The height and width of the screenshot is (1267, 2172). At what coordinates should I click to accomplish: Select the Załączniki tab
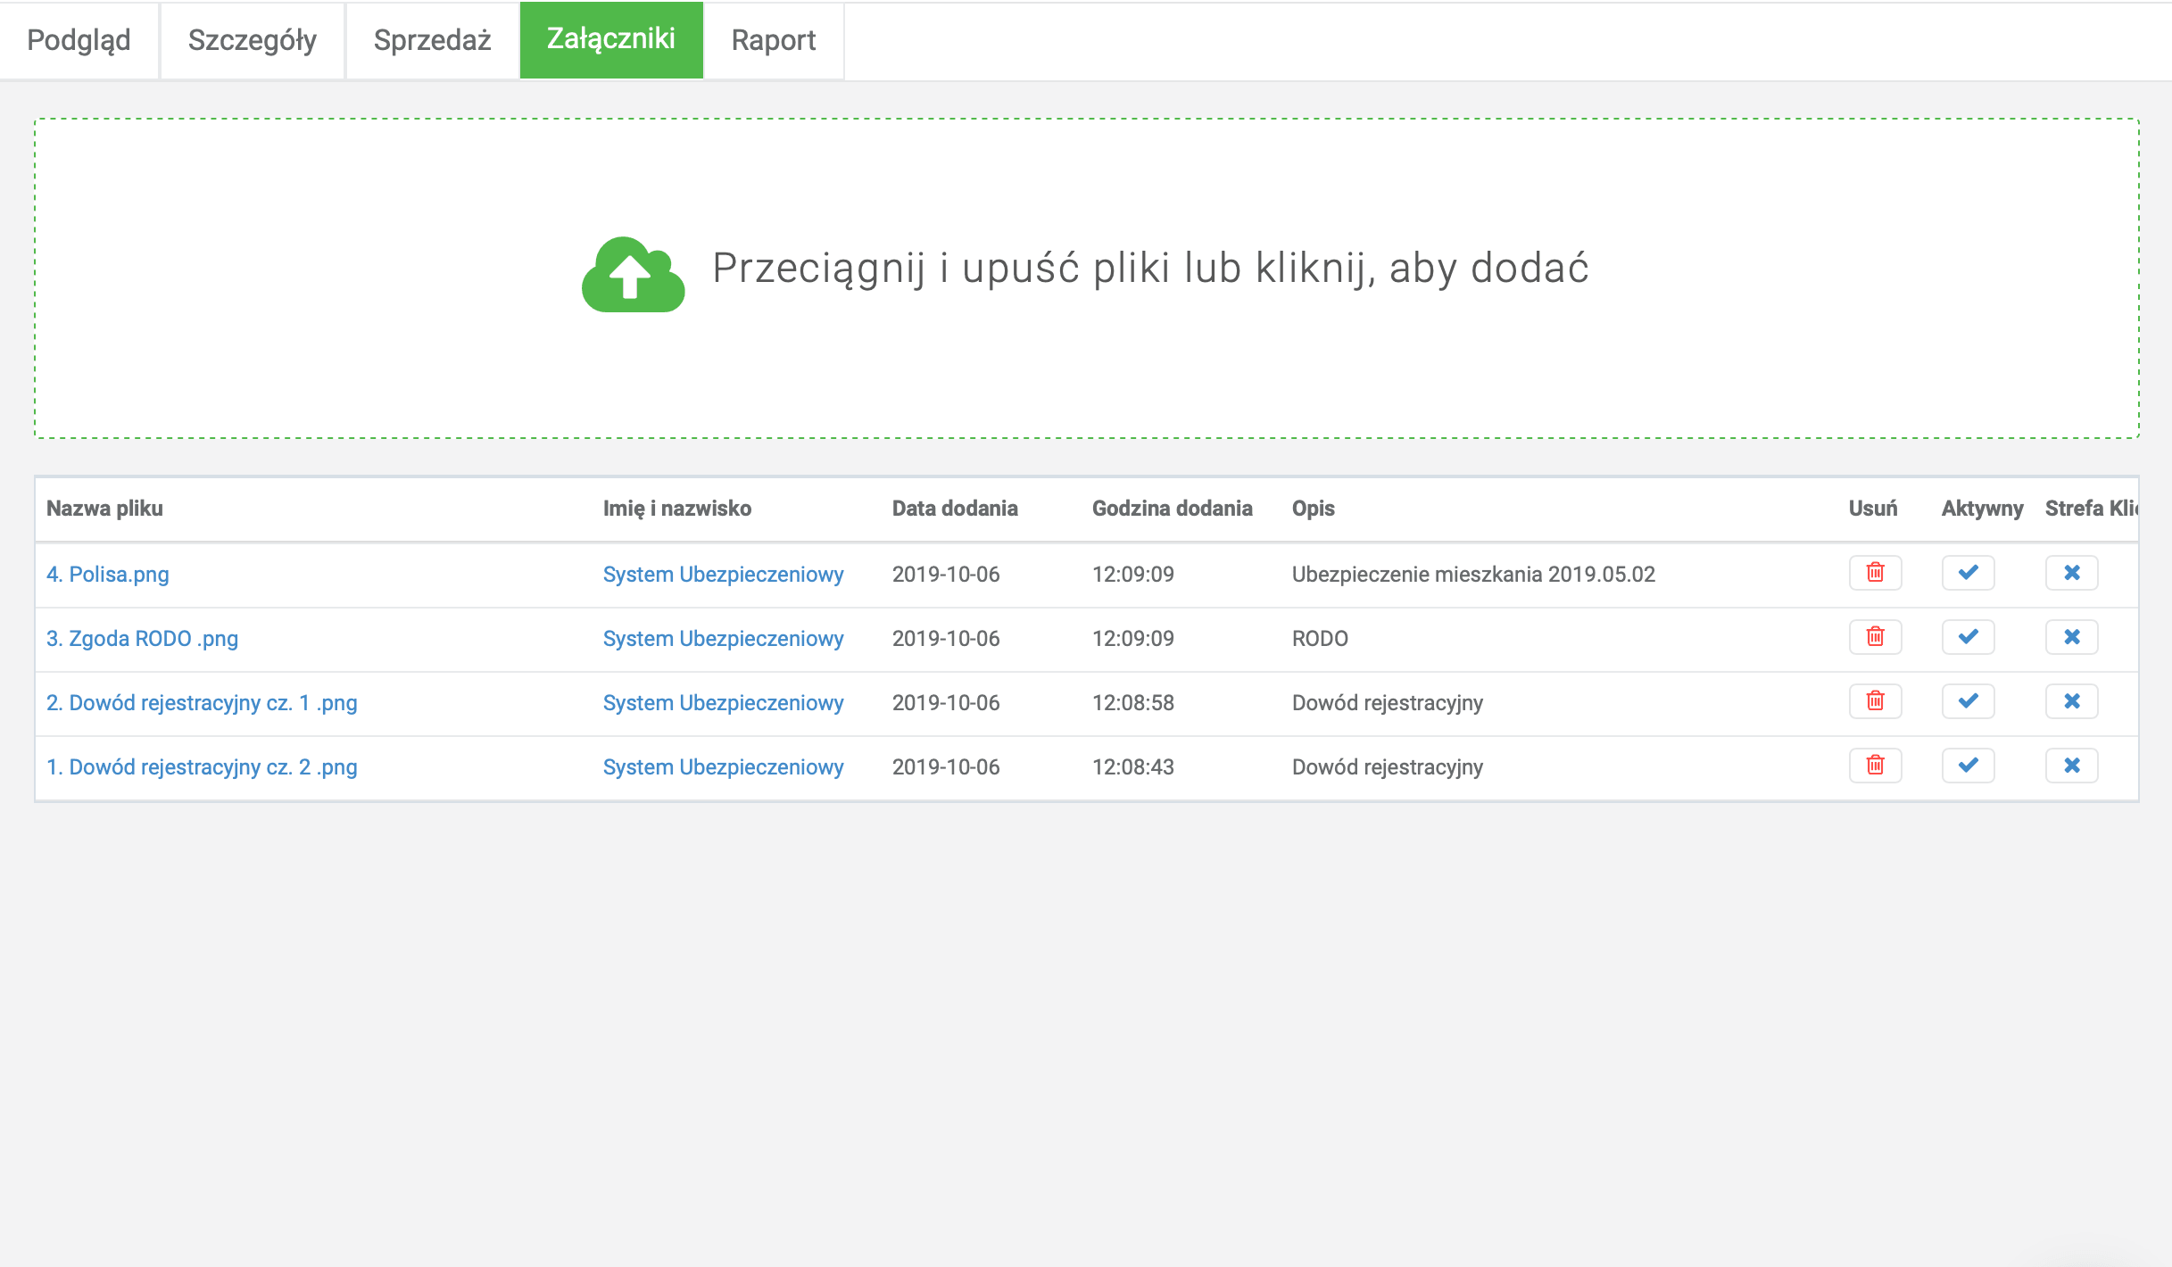tap(611, 40)
